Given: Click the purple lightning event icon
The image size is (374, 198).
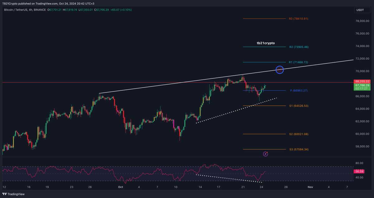Looking at the screenshot, I should click(x=266, y=154).
